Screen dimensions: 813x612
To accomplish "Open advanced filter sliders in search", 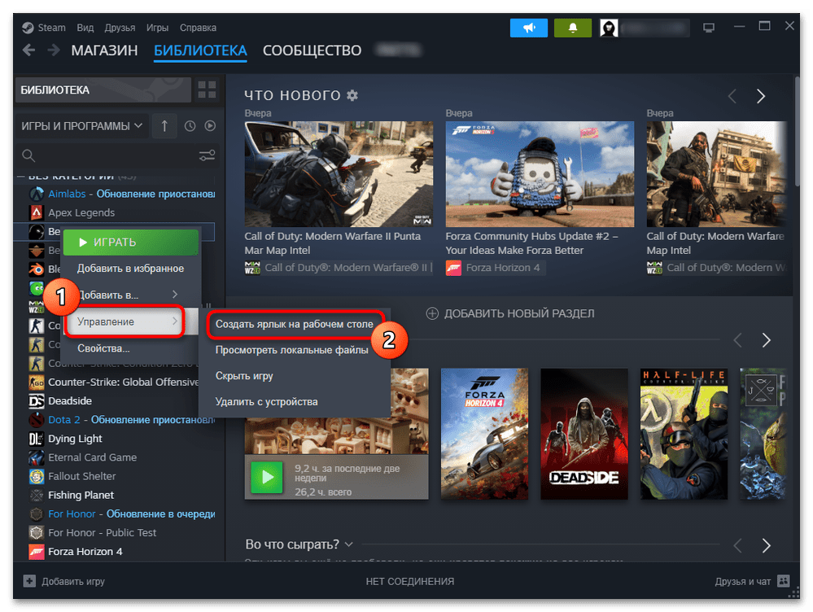I will [207, 155].
